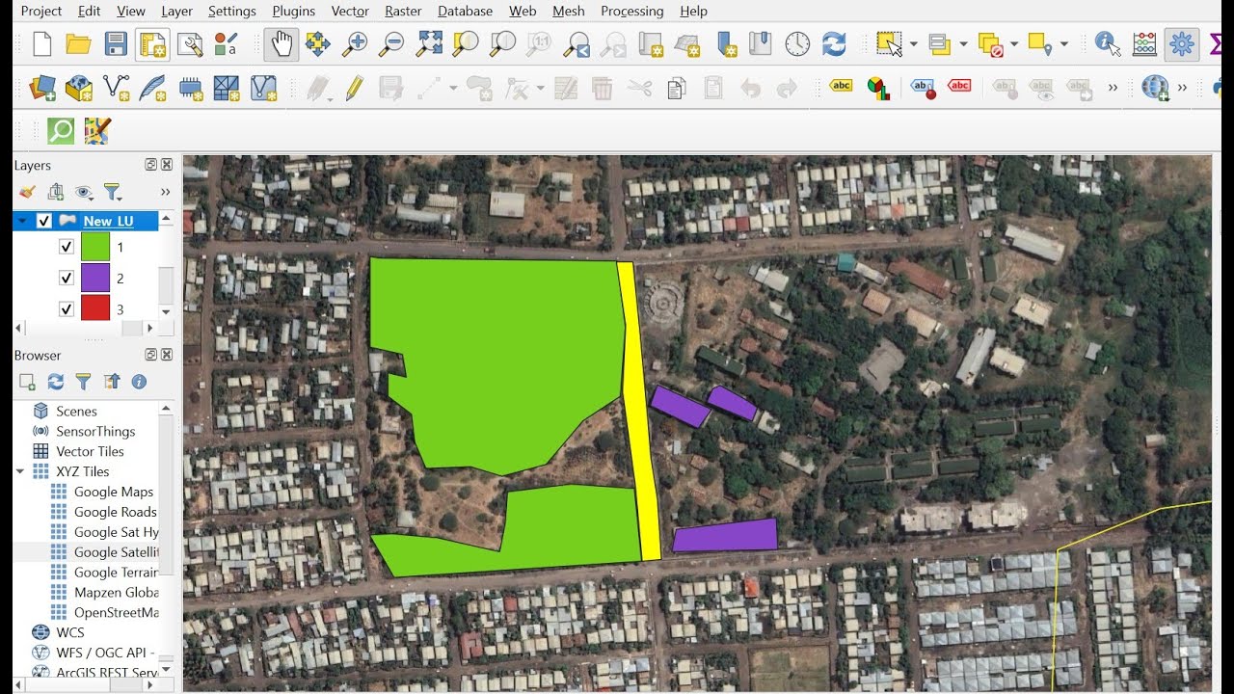Open the Plugins menu
The image size is (1234, 694).
(x=293, y=11)
